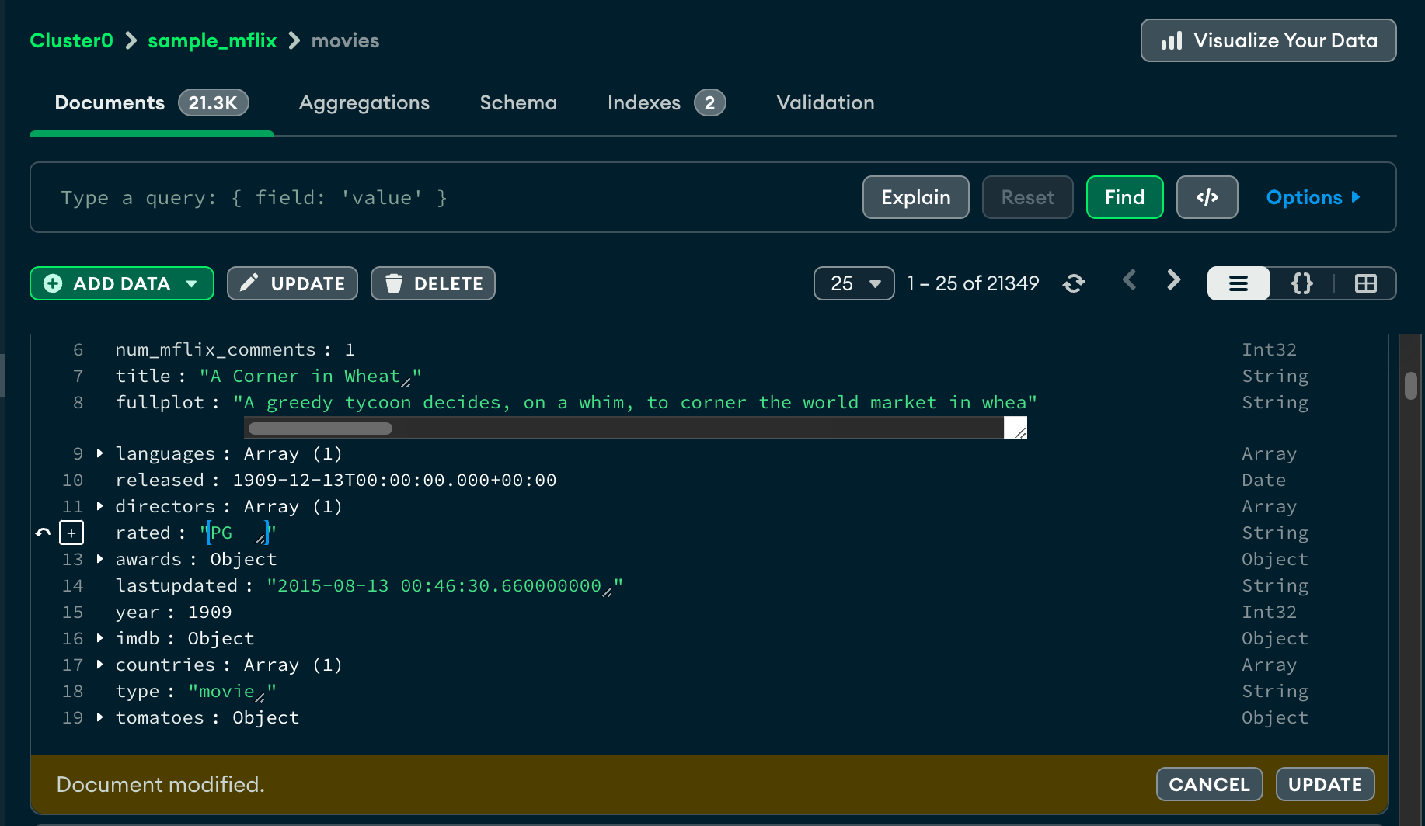Open the export query to language code button
Screen dimensions: 1425x826
tap(1207, 197)
